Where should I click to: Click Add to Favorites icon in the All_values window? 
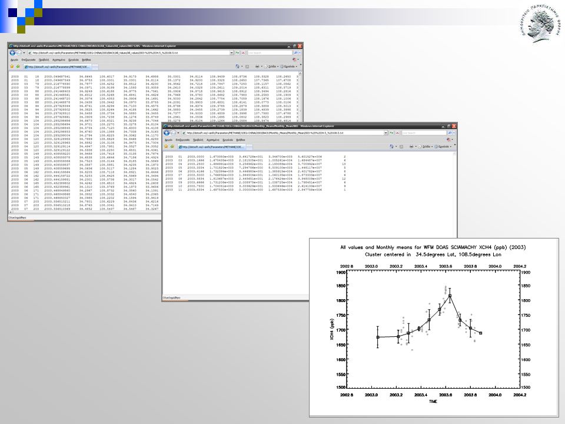click(18, 67)
